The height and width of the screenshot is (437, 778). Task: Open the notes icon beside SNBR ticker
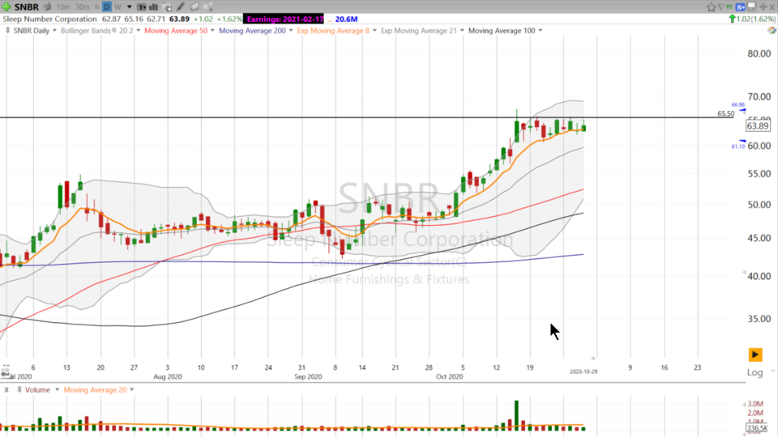[47, 7]
